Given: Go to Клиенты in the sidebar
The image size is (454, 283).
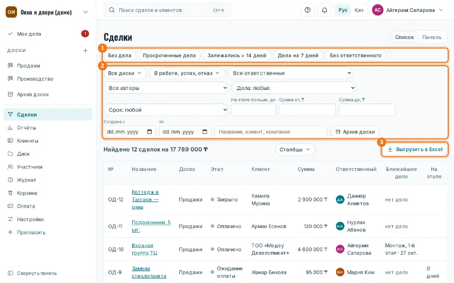Looking at the screenshot, I should [x=48, y=140].
